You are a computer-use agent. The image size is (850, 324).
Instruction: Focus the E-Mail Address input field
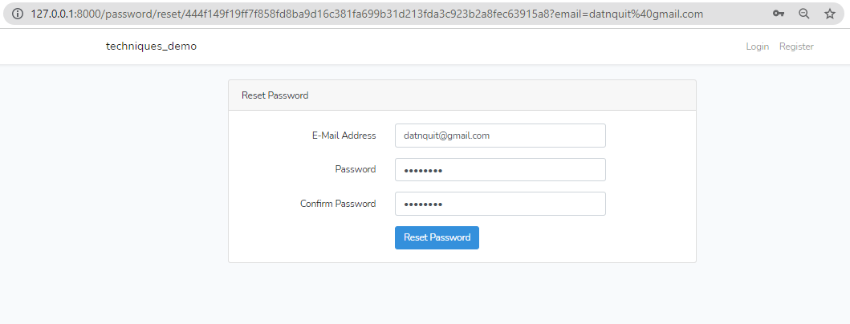(x=500, y=136)
